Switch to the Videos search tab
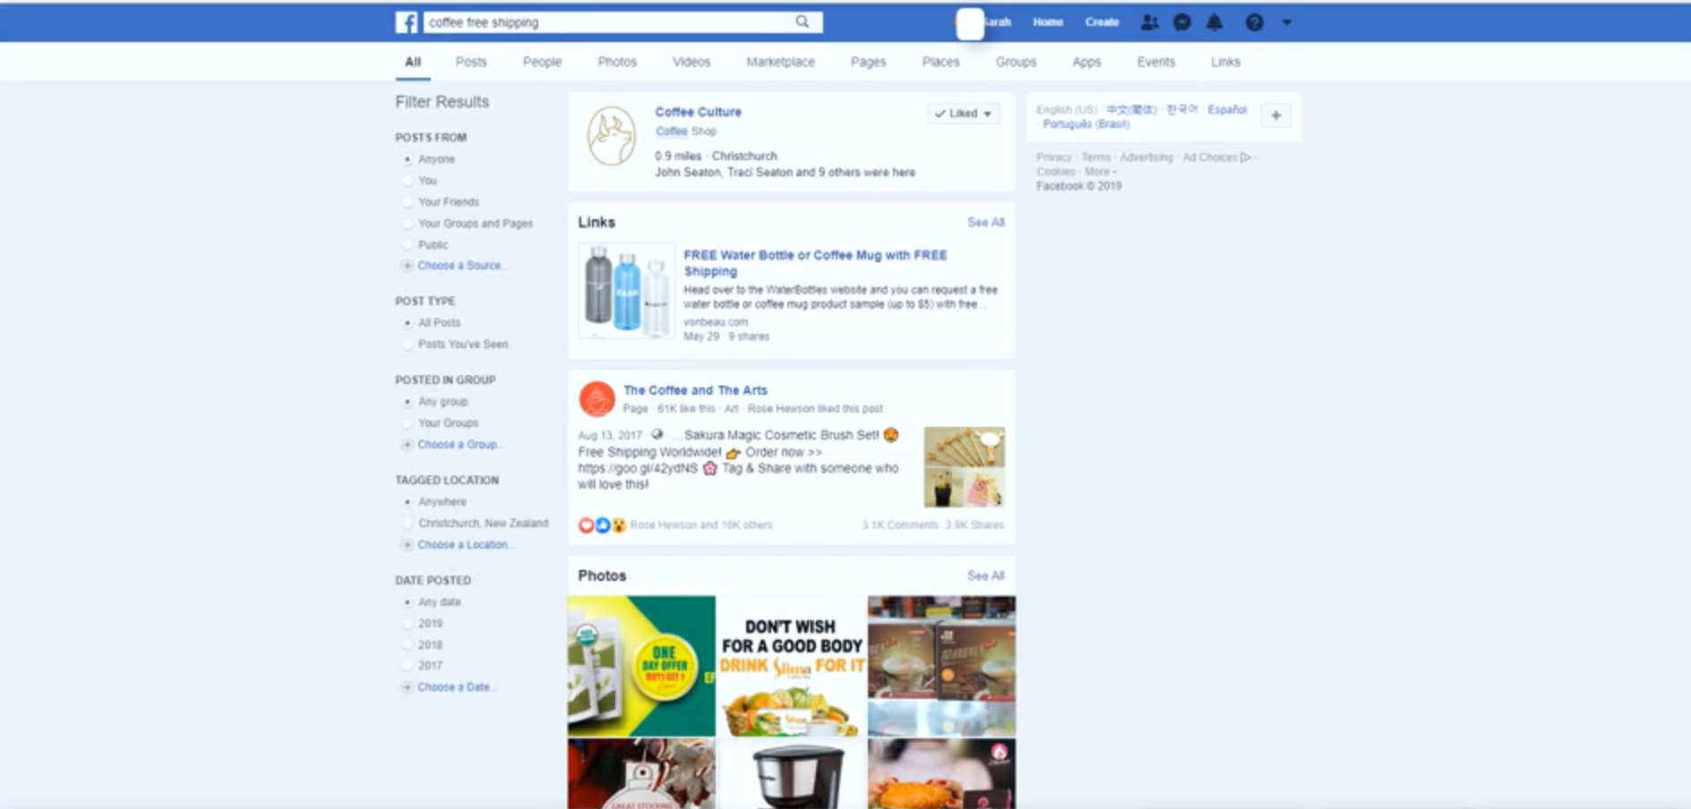Viewport: 1691px width, 809px height. pos(691,62)
